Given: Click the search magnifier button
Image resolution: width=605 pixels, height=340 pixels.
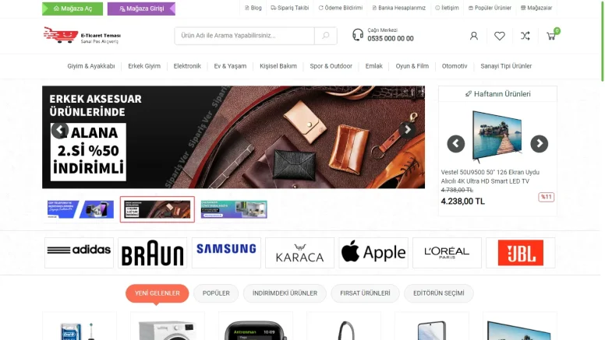Looking at the screenshot, I should [x=326, y=36].
